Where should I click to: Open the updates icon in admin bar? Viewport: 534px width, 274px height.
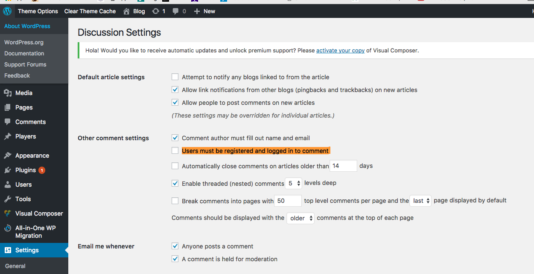156,12
